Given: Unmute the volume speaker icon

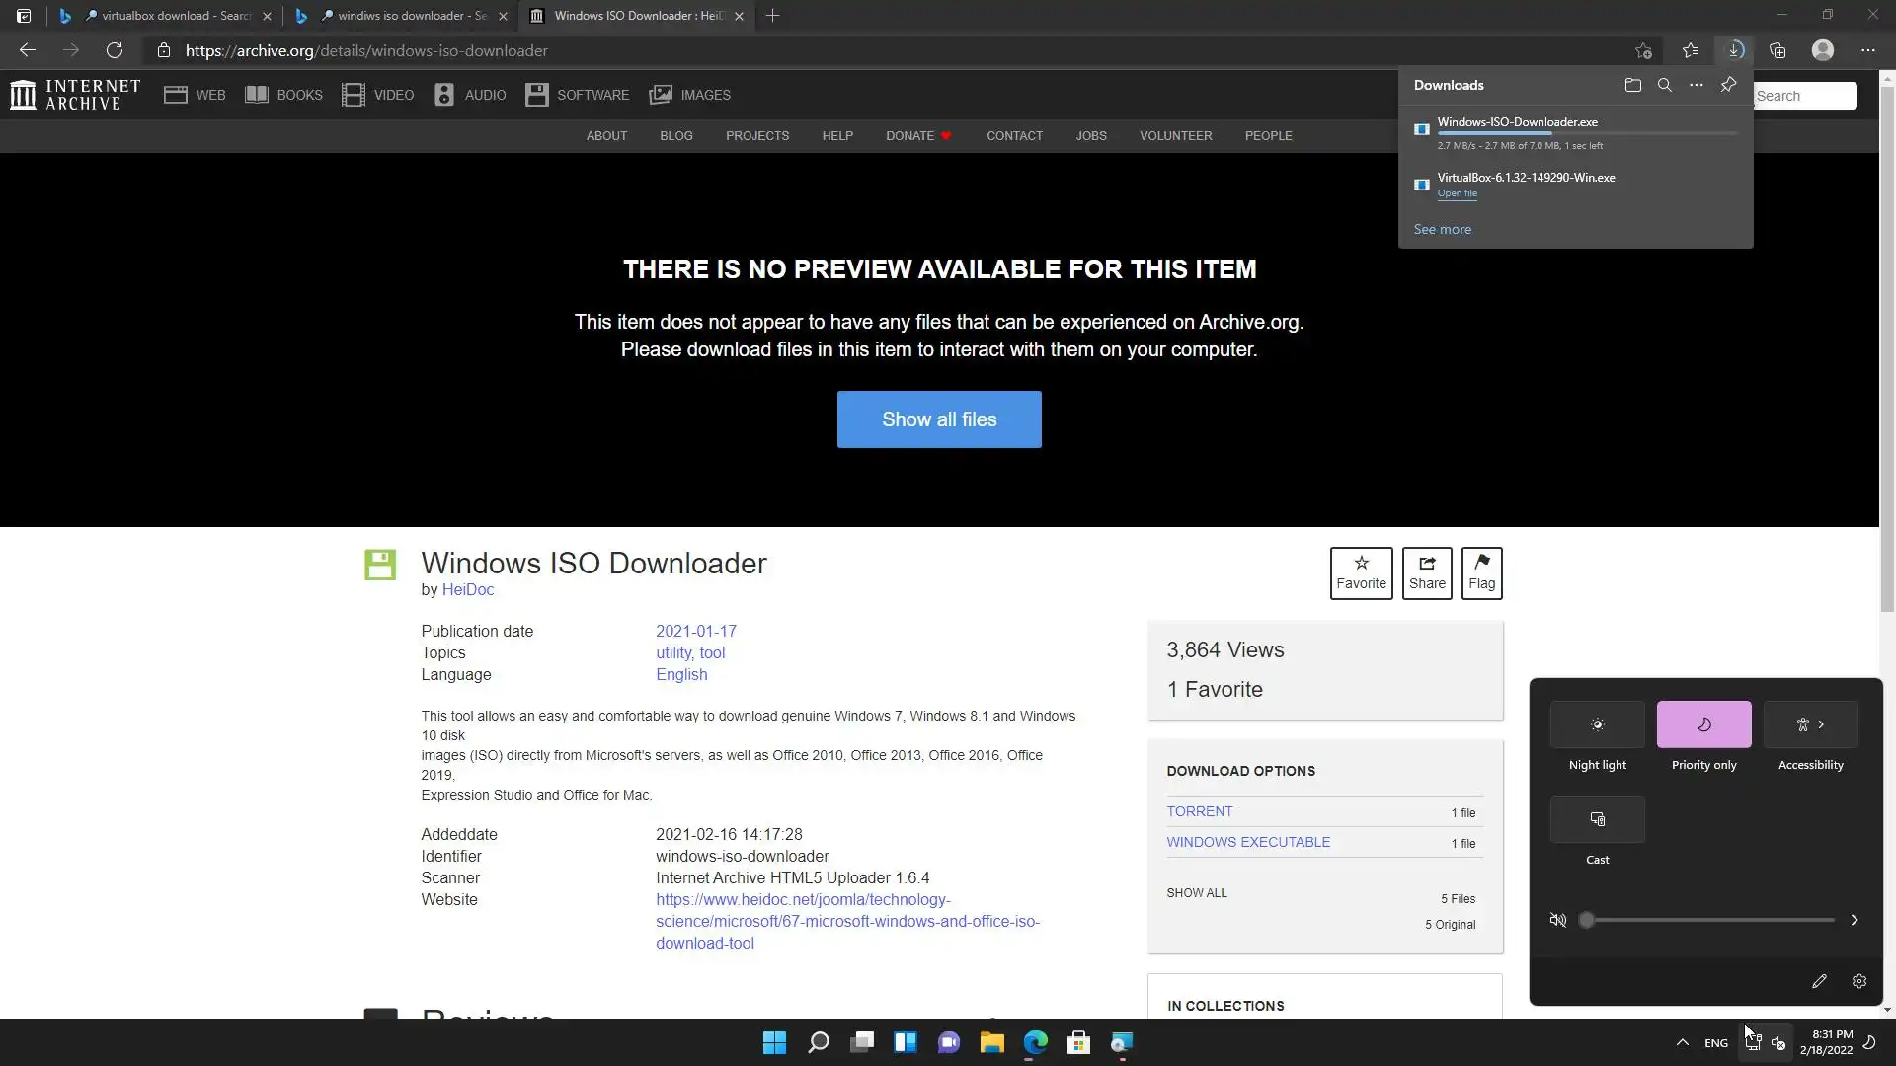Looking at the screenshot, I should (1558, 920).
